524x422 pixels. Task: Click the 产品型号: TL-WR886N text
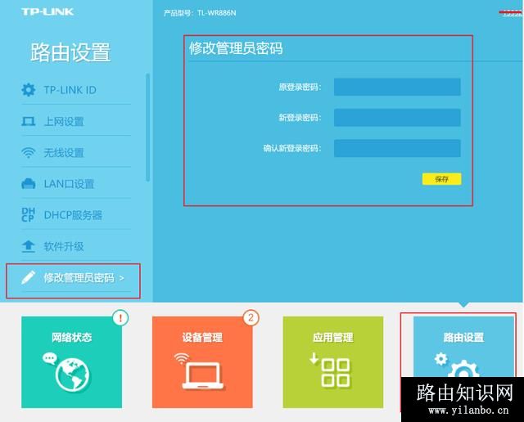click(200, 13)
